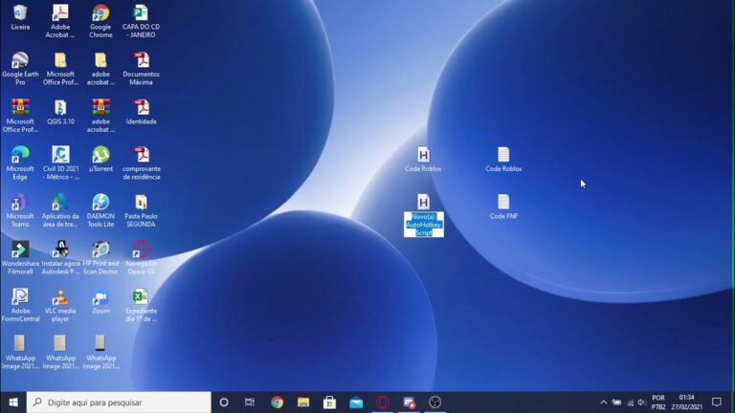Image resolution: width=735 pixels, height=413 pixels.
Task: Open Cortana from the taskbar circle
Action: 224,402
